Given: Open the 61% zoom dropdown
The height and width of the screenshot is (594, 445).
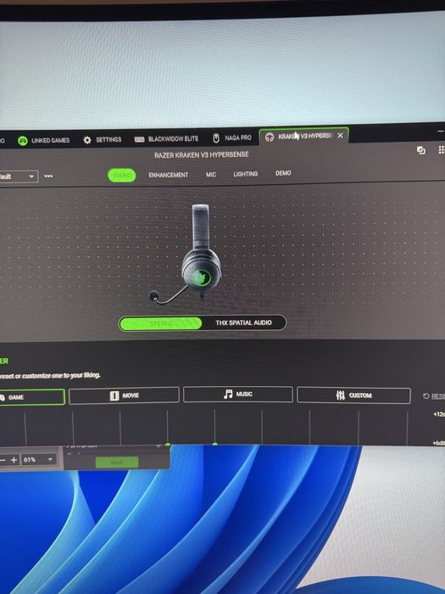Looking at the screenshot, I should [39, 460].
